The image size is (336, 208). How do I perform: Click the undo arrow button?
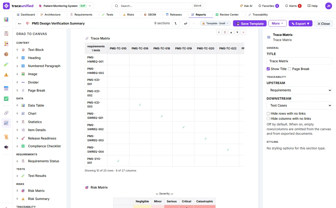click(x=186, y=24)
